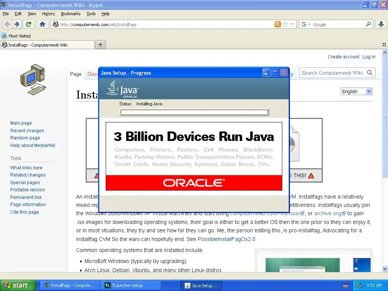The width and height of the screenshot is (388, 291).
Task: Go back with the browser back arrow
Action: tap(7, 24)
